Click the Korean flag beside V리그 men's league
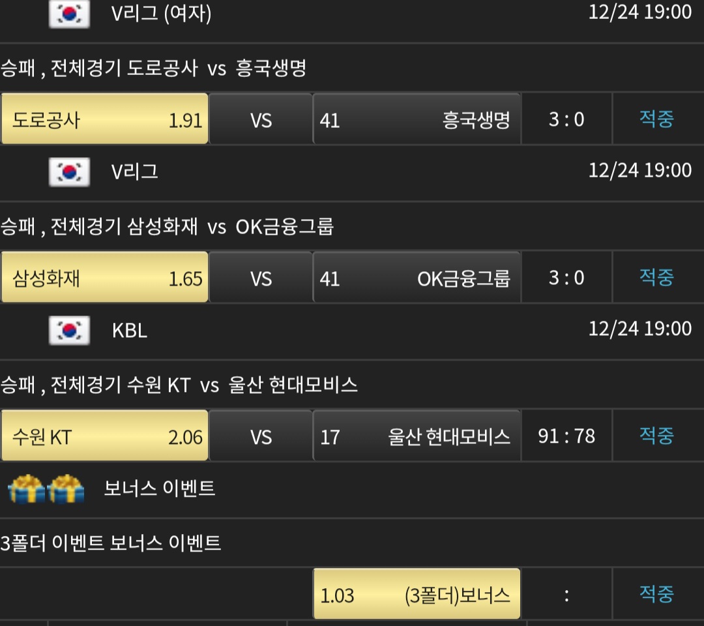Viewport: 704px width, 626px height. point(69,171)
